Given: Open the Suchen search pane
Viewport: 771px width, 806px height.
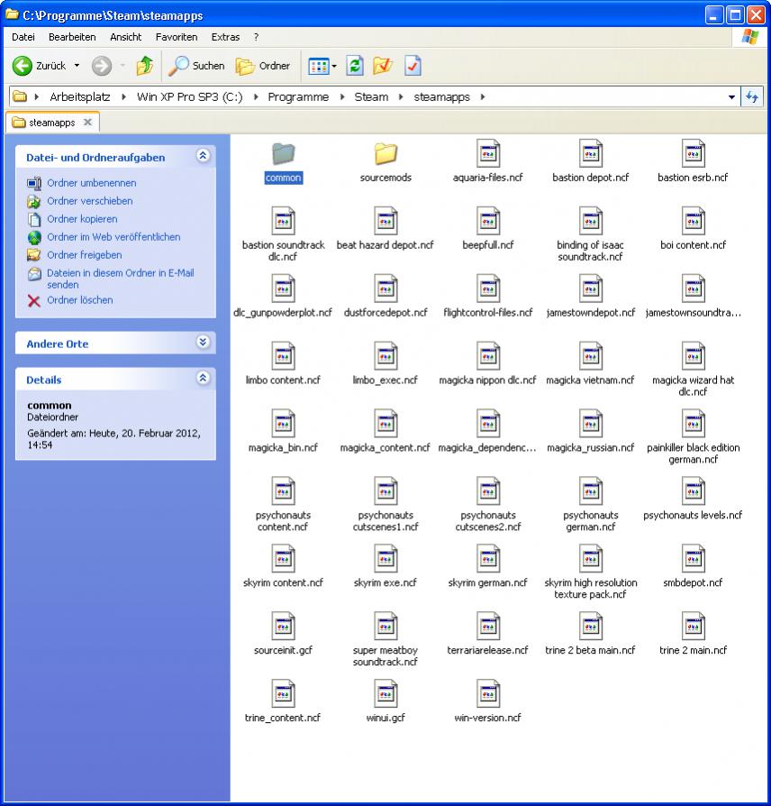Looking at the screenshot, I should point(196,66).
